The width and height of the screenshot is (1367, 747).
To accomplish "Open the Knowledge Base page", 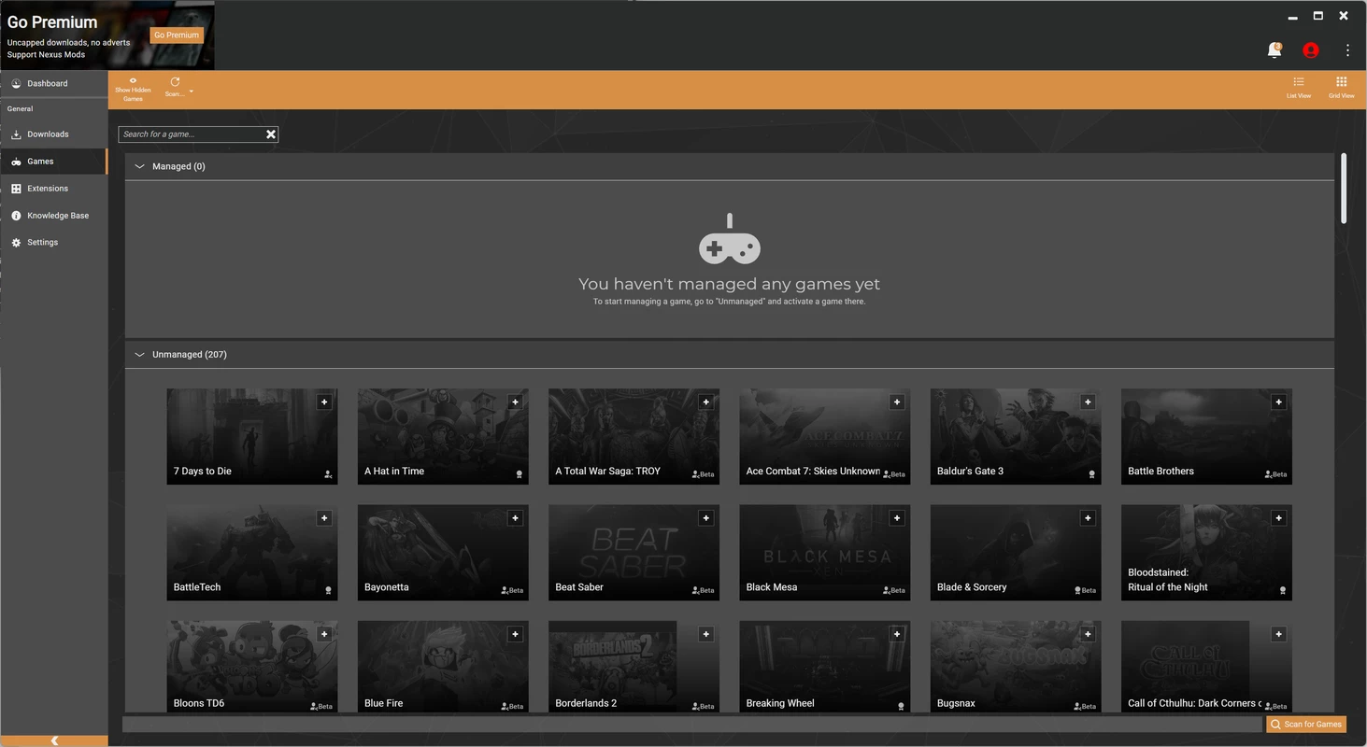I will [x=53, y=216].
